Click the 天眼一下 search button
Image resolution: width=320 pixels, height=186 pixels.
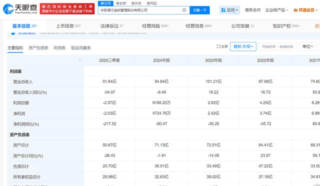tap(199, 10)
